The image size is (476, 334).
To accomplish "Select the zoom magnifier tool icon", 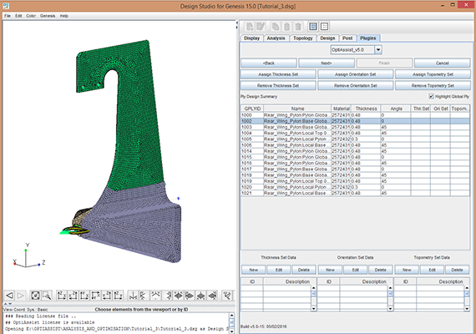I will (47, 295).
